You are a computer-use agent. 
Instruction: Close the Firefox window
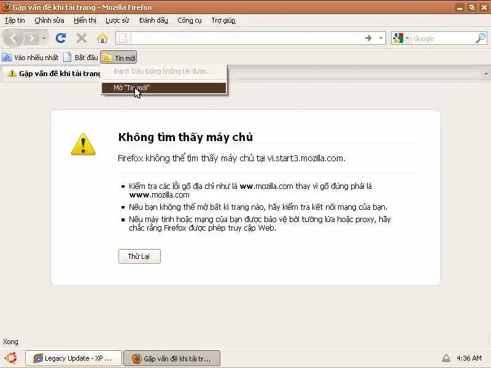[484, 7]
